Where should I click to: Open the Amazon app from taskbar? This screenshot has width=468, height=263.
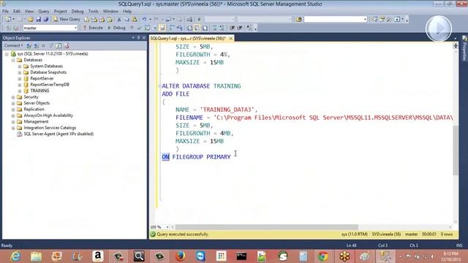98,256
